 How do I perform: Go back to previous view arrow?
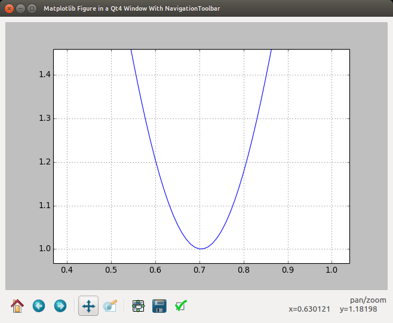[39, 306]
